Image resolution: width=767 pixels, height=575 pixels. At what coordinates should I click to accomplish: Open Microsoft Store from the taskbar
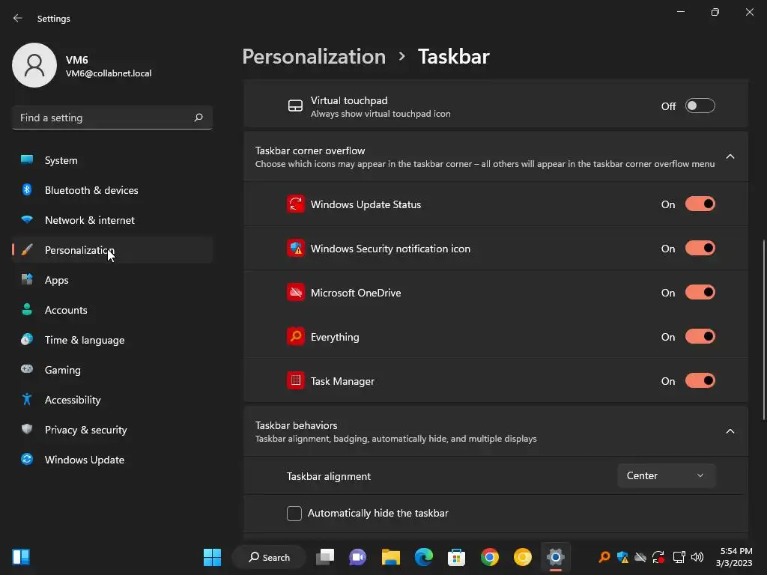(456, 557)
